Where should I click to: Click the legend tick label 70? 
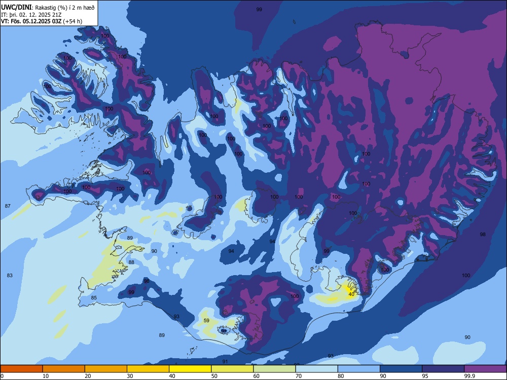pyautogui.click(x=299, y=376)
